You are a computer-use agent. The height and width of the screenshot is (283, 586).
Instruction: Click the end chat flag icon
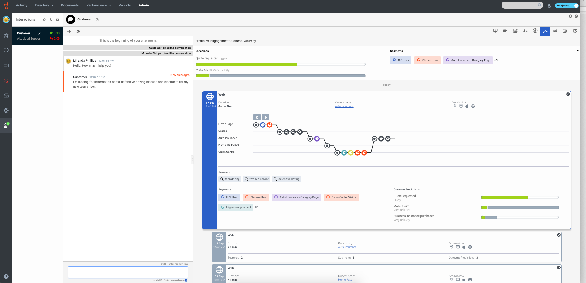(79, 31)
